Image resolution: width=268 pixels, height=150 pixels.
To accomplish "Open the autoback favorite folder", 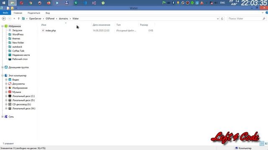I will pyautogui.click(x=17, y=47).
